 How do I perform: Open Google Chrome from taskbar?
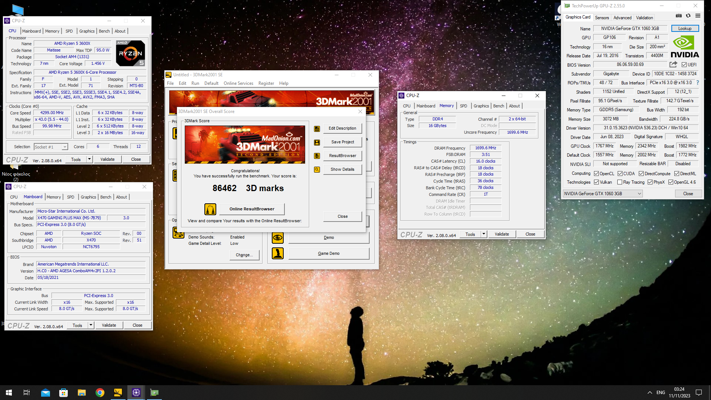(100, 393)
